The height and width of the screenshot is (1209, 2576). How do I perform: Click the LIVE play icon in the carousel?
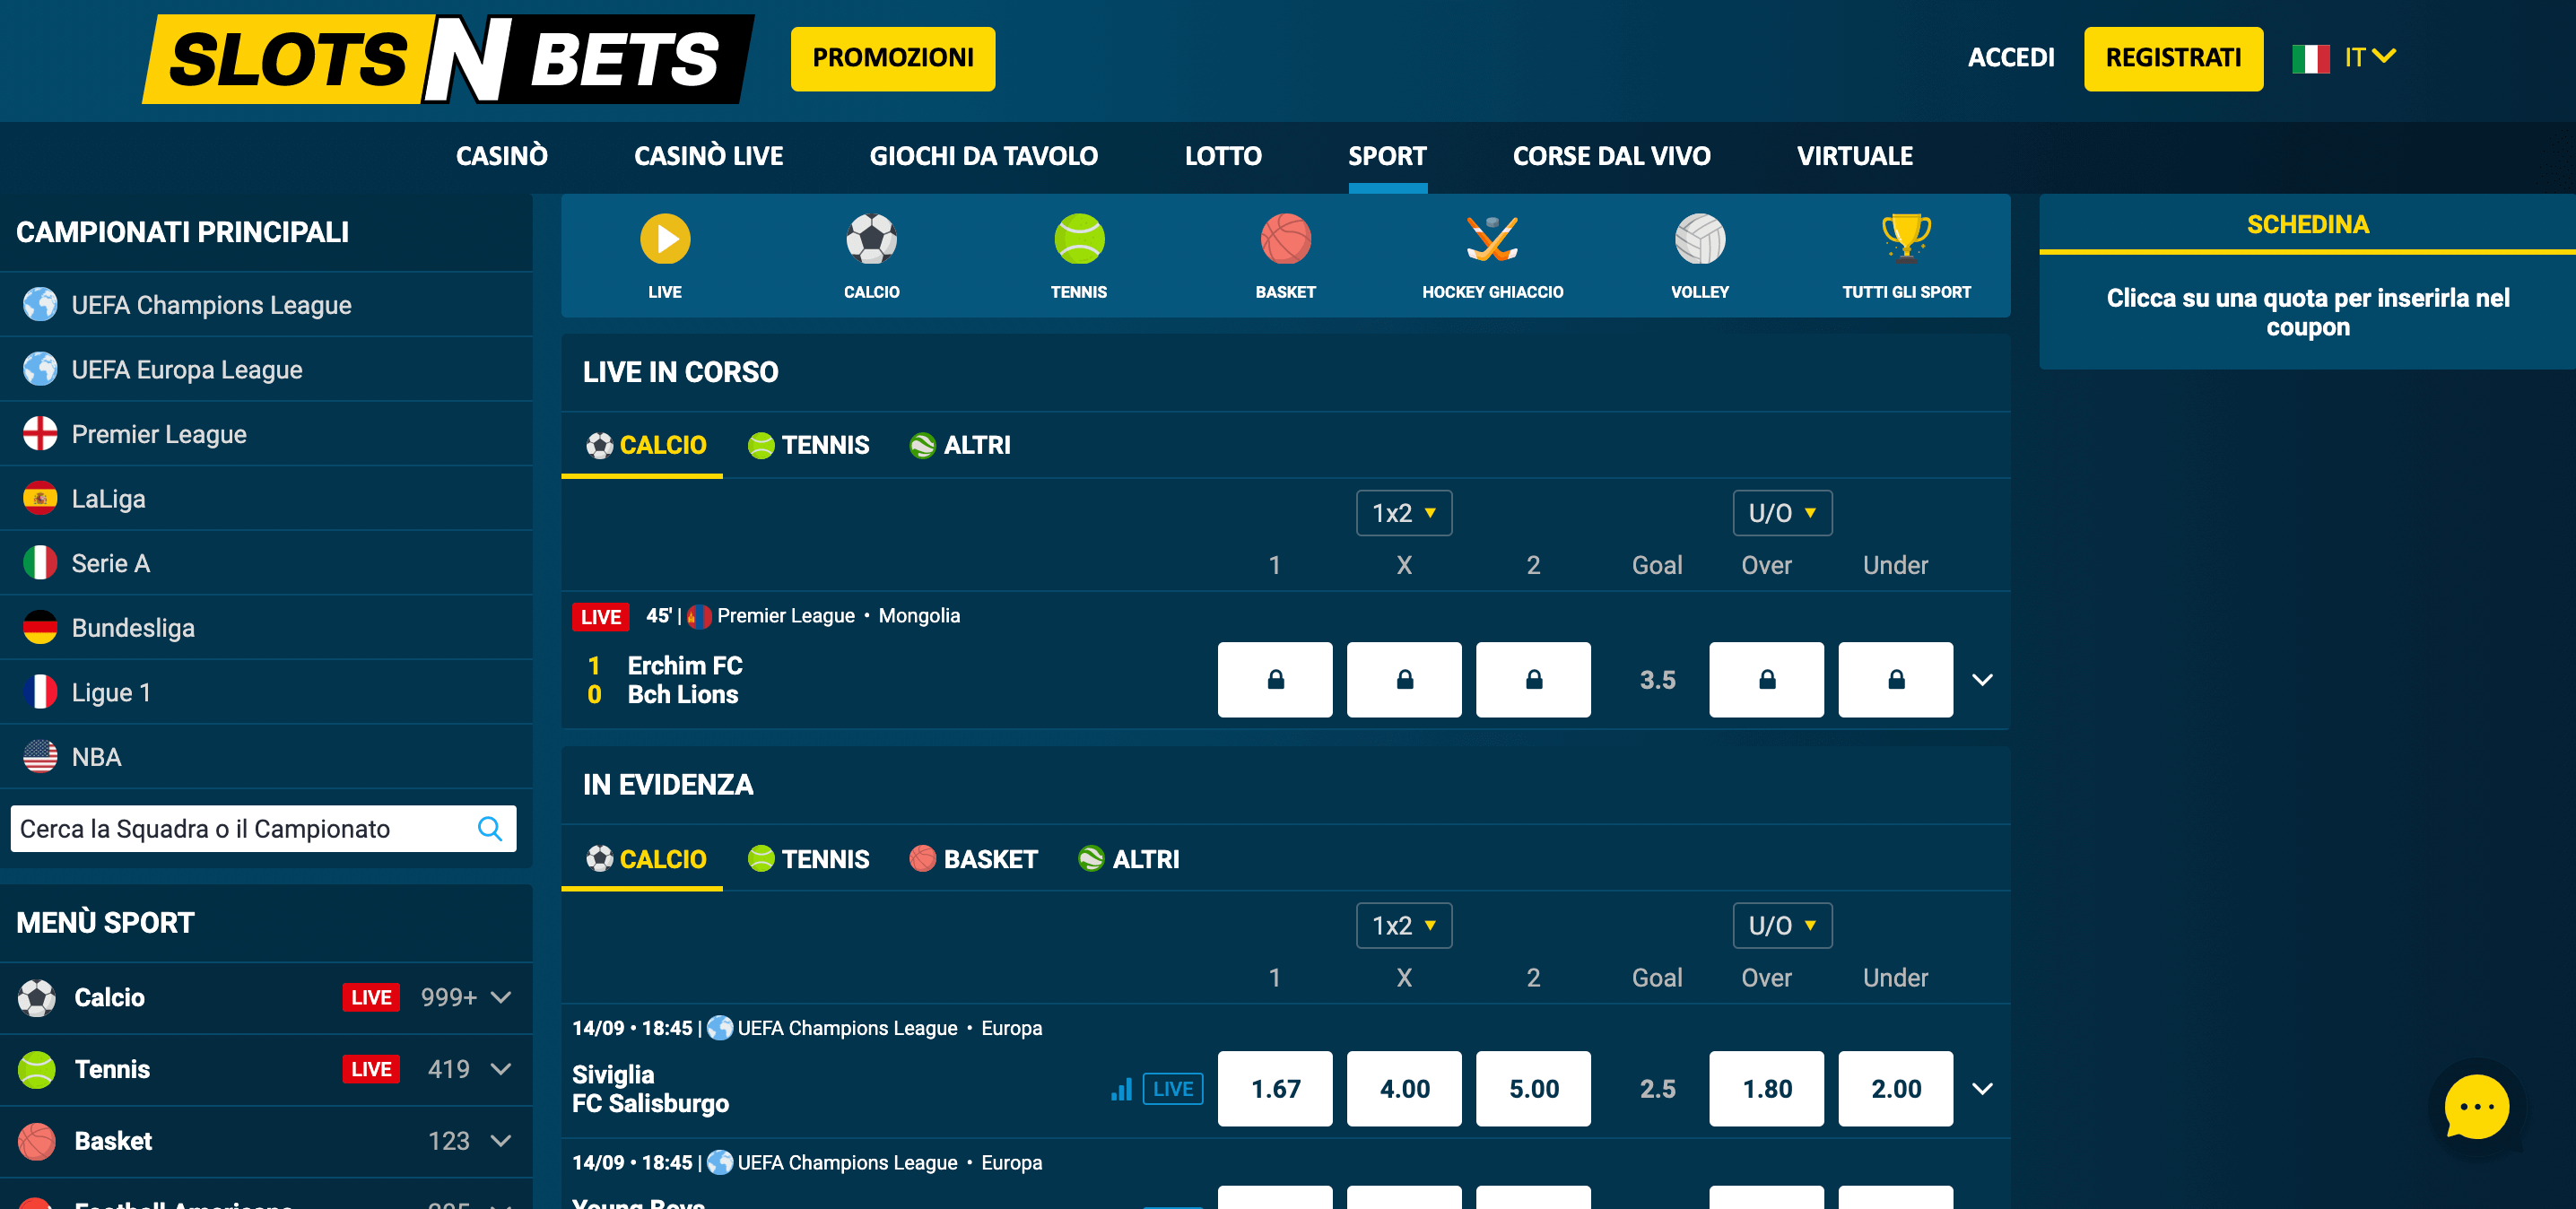click(x=664, y=240)
